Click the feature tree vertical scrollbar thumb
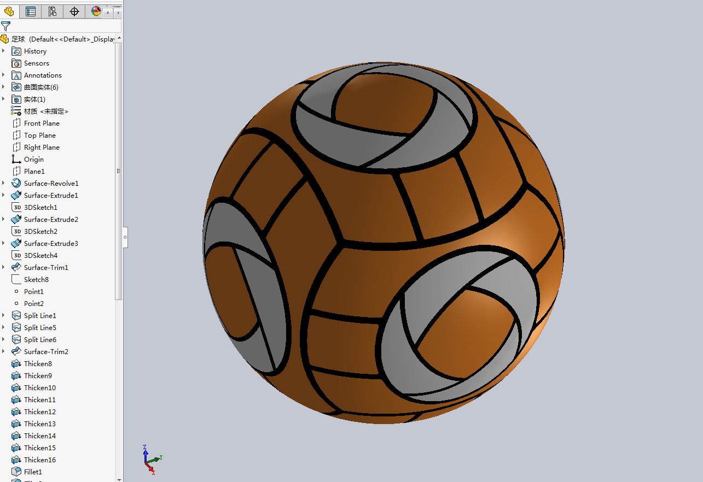Image resolution: width=703 pixels, height=482 pixels. (119, 171)
